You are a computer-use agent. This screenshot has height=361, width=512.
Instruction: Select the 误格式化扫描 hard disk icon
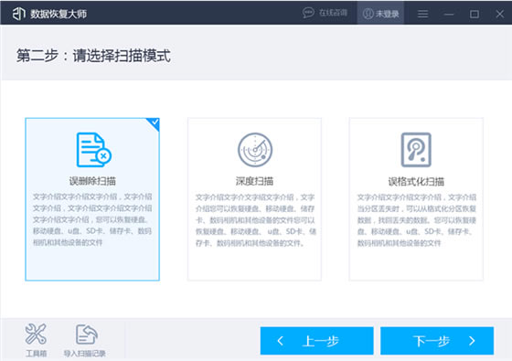pos(416,150)
